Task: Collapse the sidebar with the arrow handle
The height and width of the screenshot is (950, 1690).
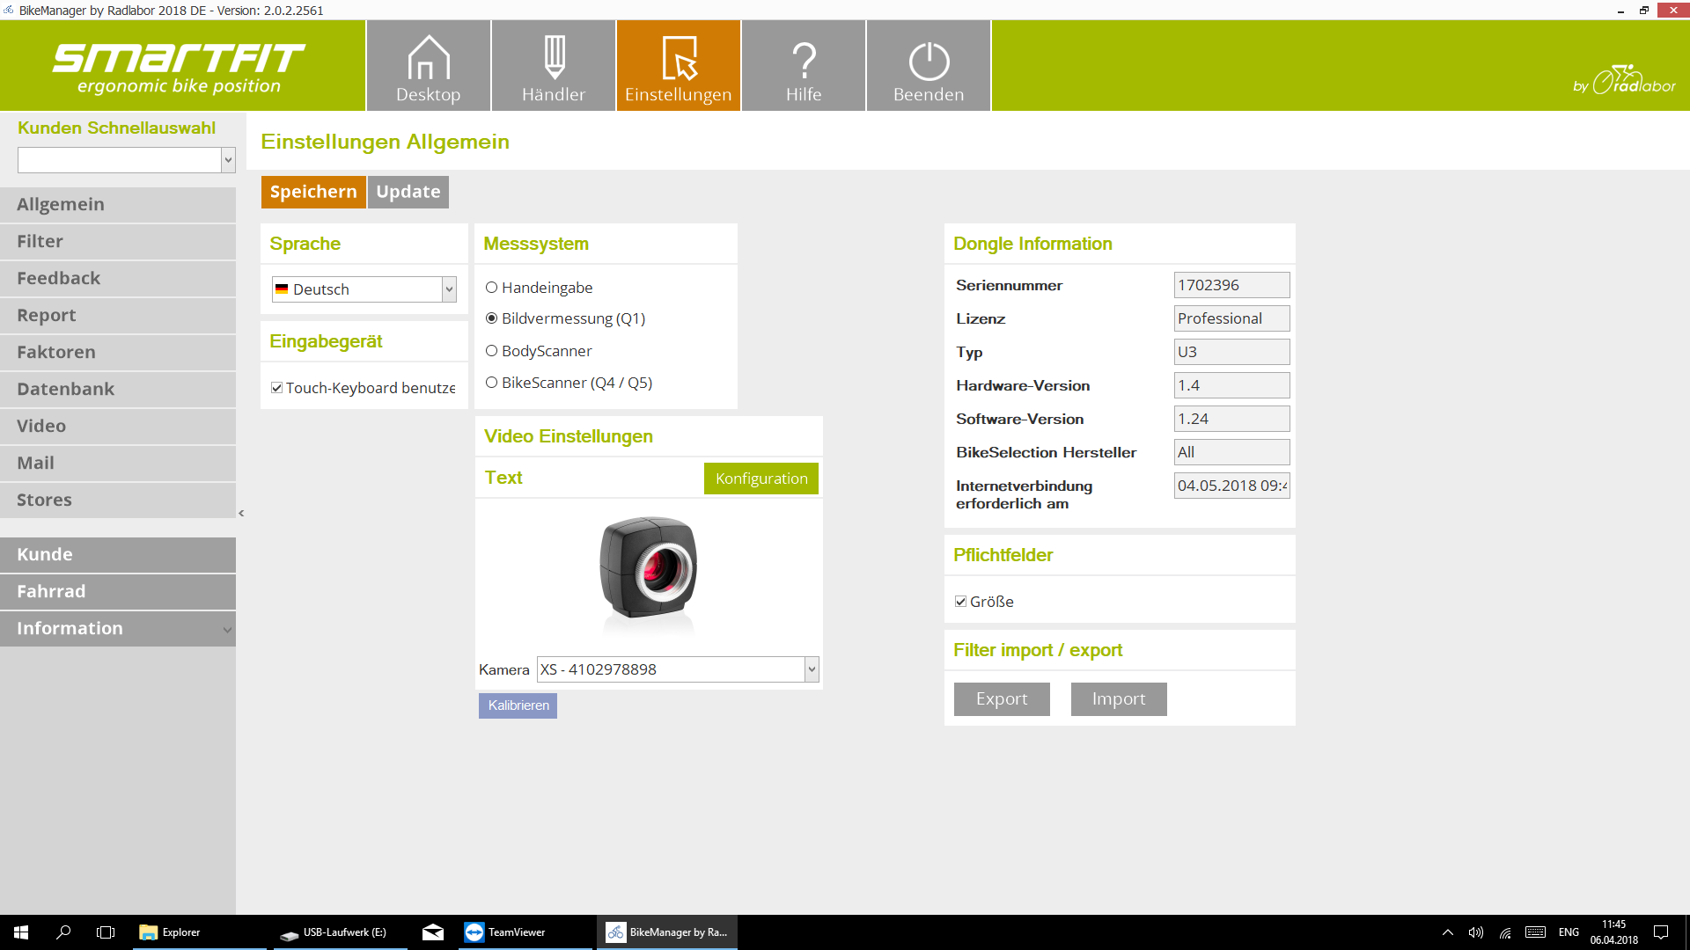Action: click(241, 513)
